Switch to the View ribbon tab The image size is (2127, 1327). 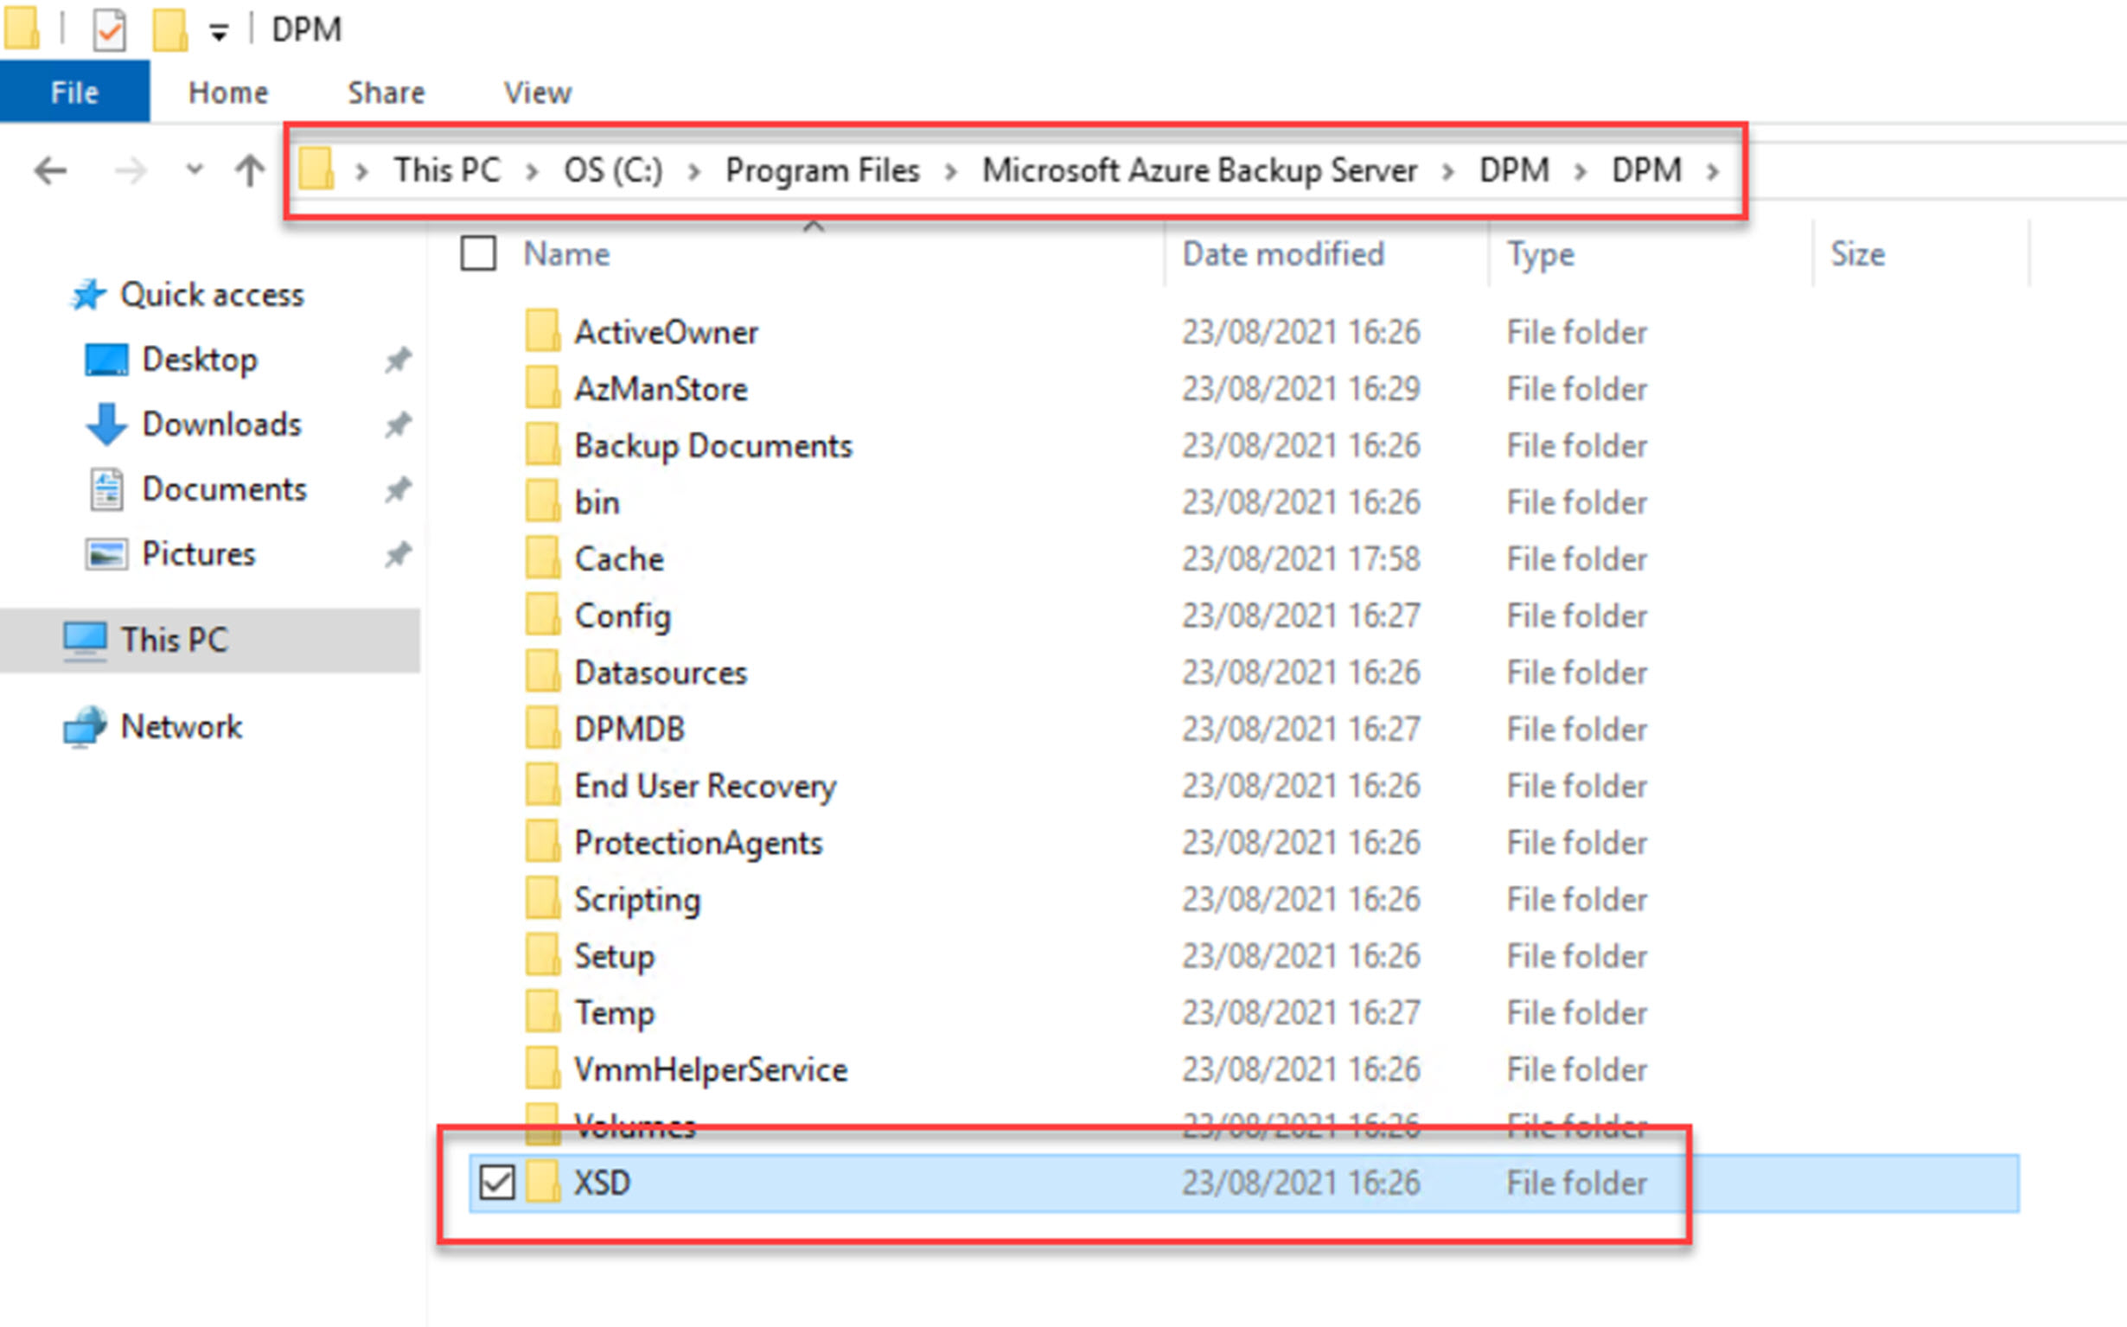536,92
